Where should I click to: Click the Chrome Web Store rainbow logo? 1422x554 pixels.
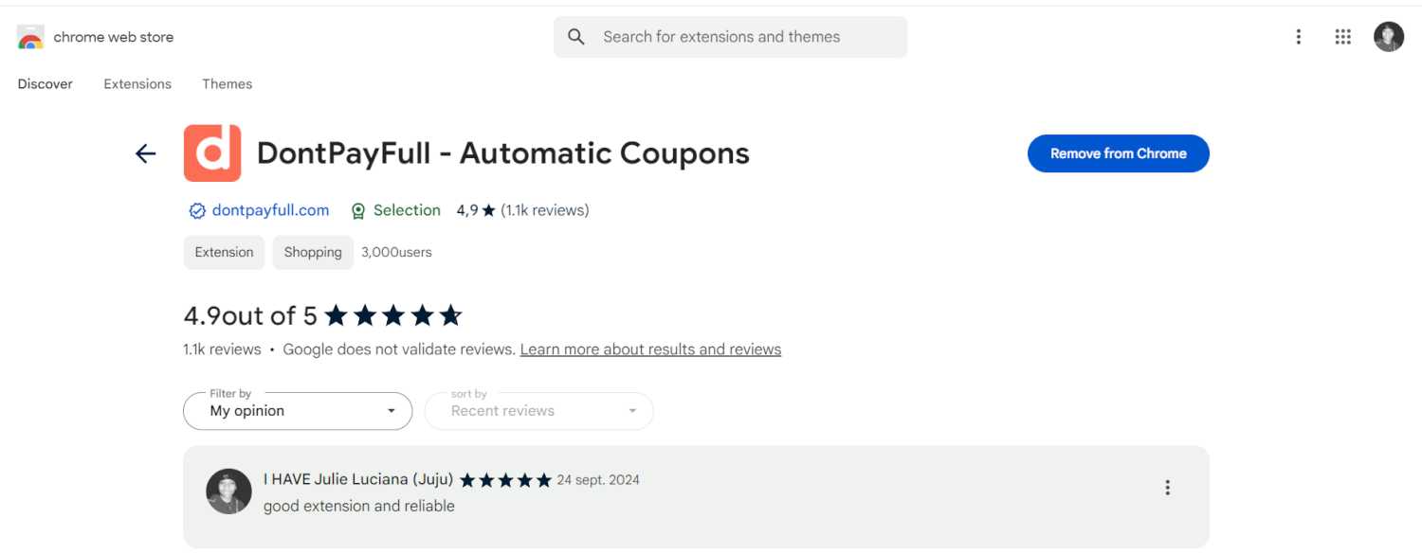point(30,37)
